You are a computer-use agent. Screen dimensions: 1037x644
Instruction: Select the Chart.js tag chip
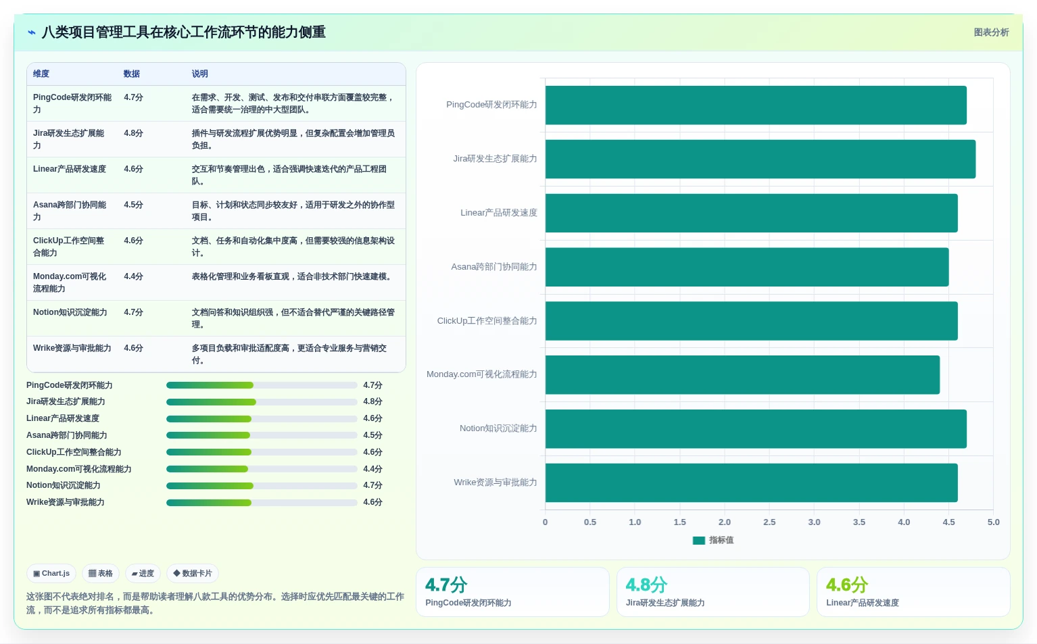tap(51, 573)
